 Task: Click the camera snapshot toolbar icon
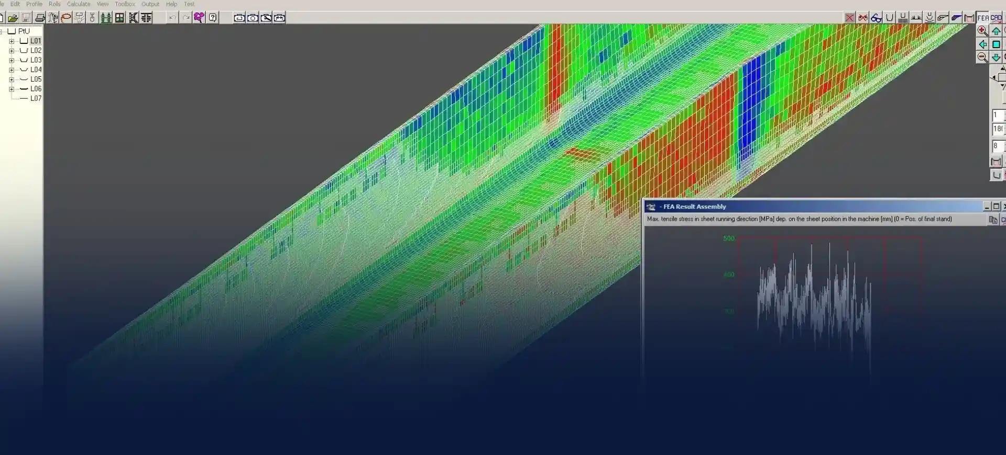pyautogui.click(x=253, y=18)
